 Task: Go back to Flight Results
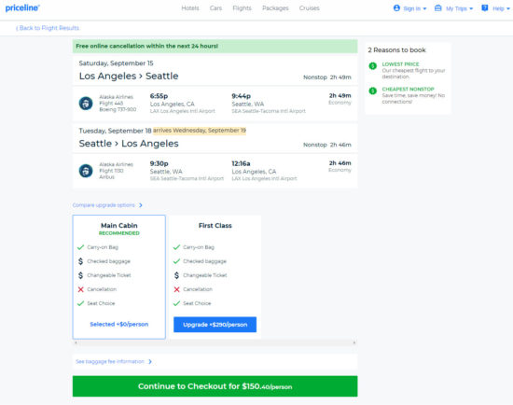pyautogui.click(x=48, y=28)
